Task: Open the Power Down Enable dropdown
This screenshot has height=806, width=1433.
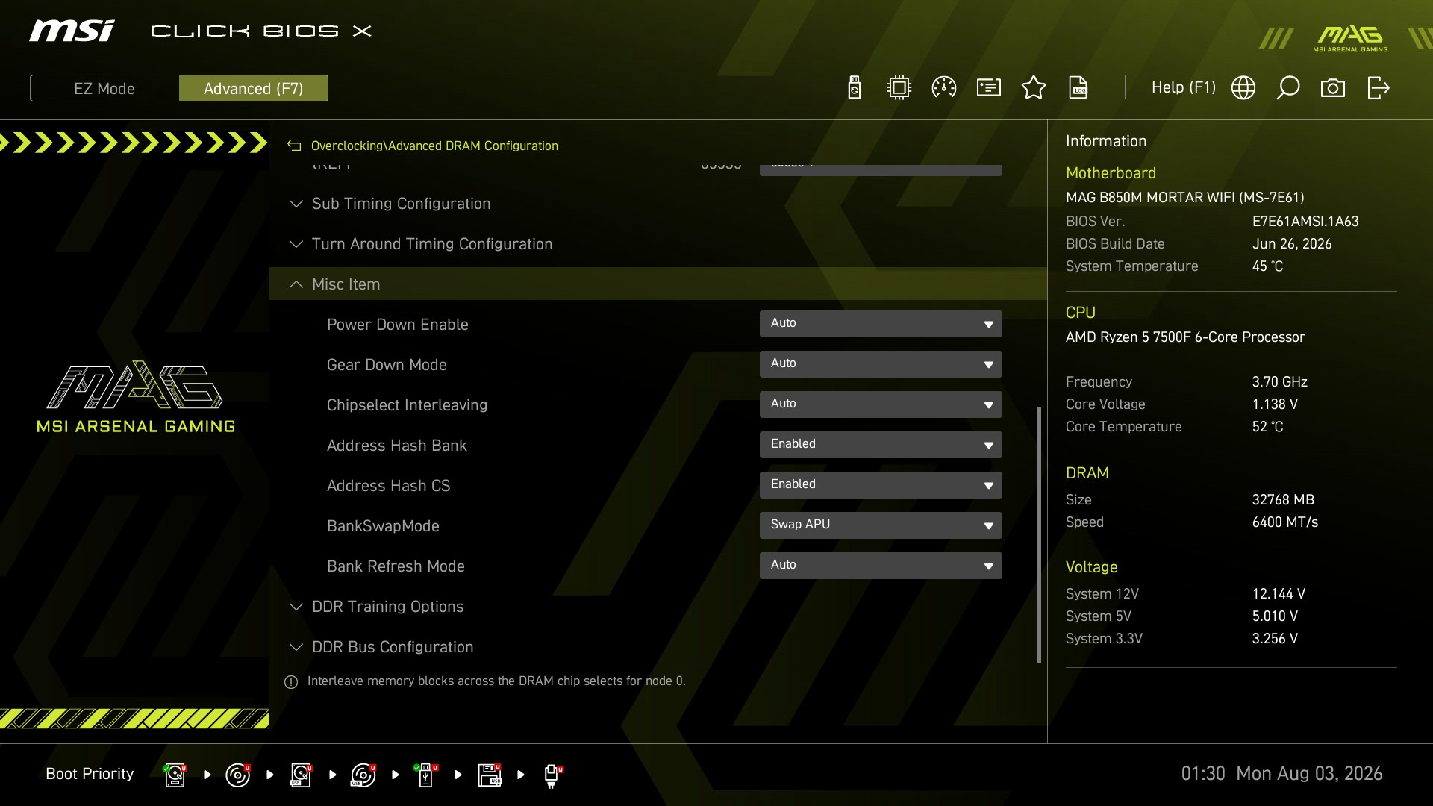Action: pyautogui.click(x=881, y=324)
